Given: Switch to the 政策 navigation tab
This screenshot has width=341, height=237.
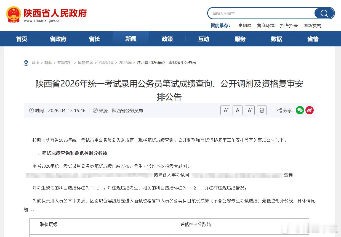Looking at the screenshot, I should (x=167, y=39).
